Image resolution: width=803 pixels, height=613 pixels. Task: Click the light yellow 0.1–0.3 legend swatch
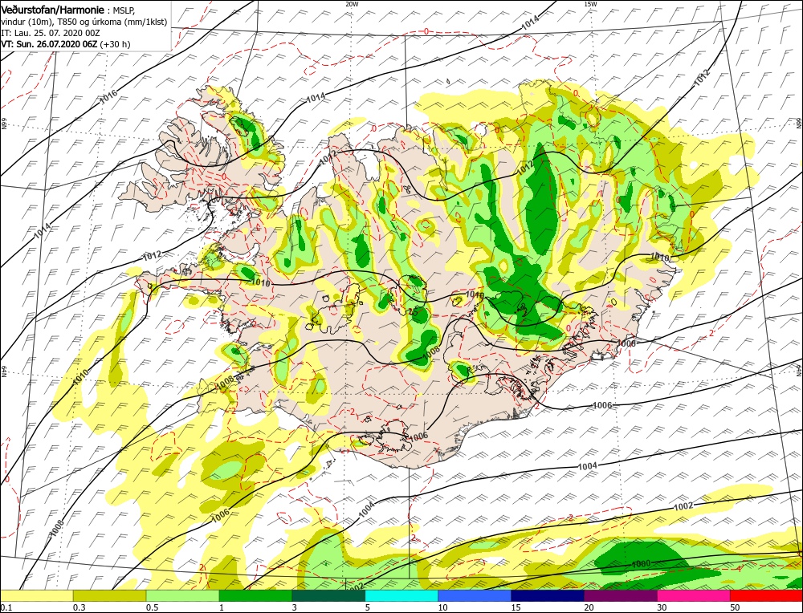[36, 595]
